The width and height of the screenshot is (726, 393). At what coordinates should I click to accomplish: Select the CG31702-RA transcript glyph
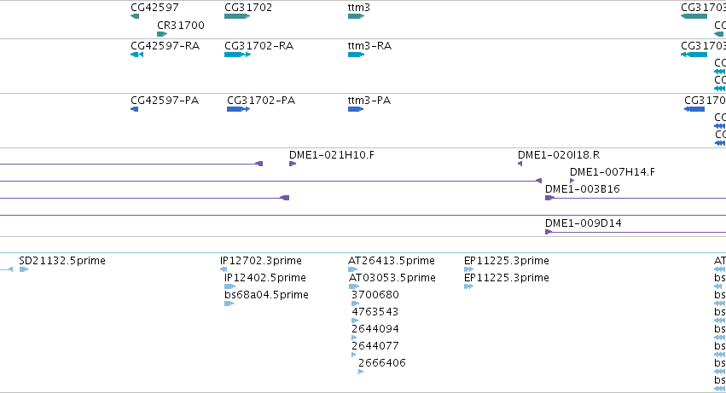(x=237, y=55)
